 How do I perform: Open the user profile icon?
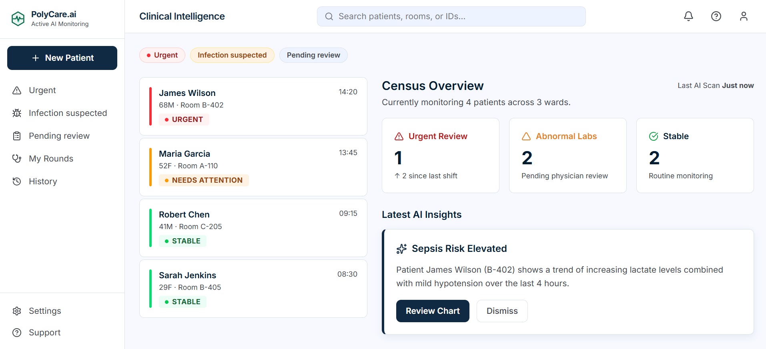(x=744, y=16)
